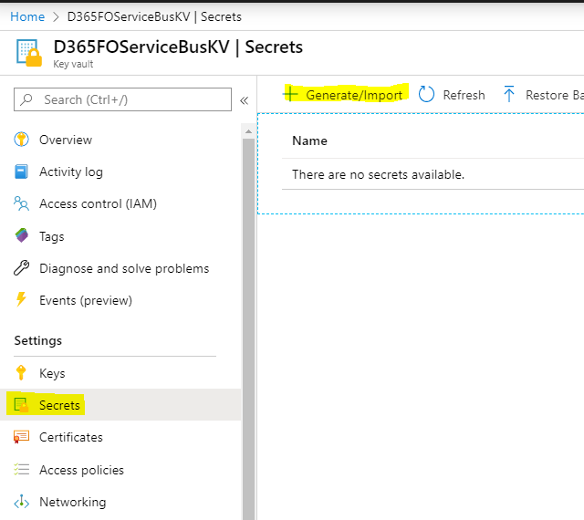Click the sidebar scroll up arrow
This screenshot has height=520, width=584.
click(x=248, y=131)
